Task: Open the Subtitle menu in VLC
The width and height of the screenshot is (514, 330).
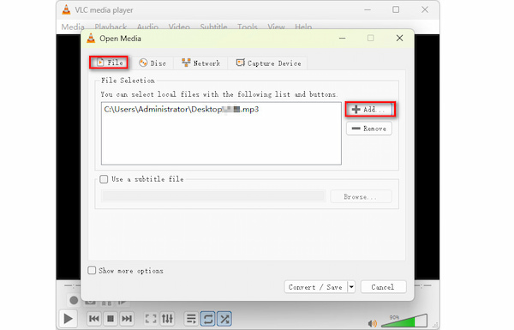Action: pyautogui.click(x=213, y=27)
